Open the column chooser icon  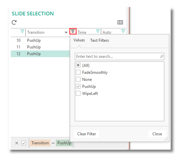[120, 22]
